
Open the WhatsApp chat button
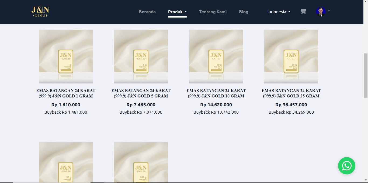(x=347, y=166)
